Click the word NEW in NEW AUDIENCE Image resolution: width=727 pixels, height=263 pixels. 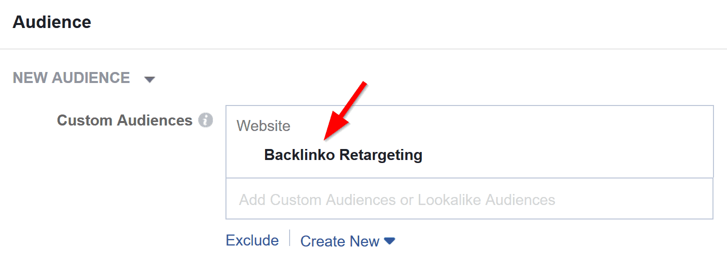[29, 78]
